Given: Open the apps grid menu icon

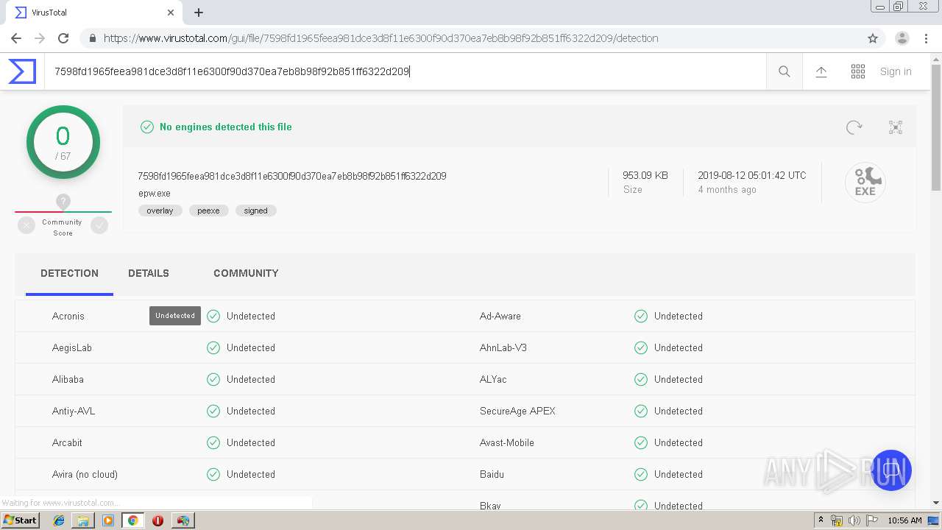Looking at the screenshot, I should pyautogui.click(x=858, y=71).
